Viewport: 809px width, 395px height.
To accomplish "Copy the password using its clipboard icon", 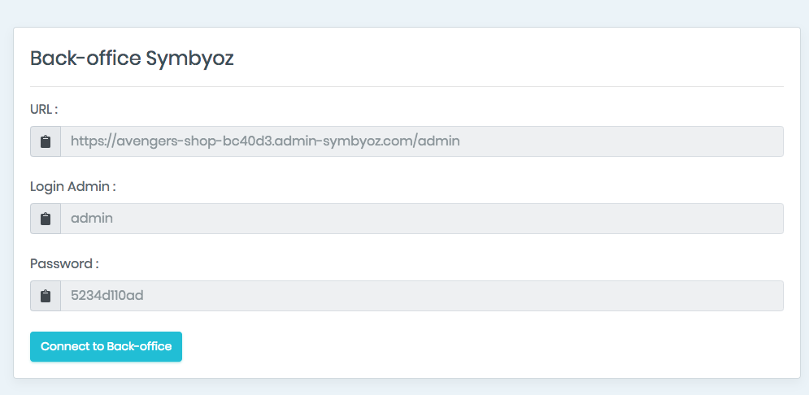I will [x=46, y=296].
